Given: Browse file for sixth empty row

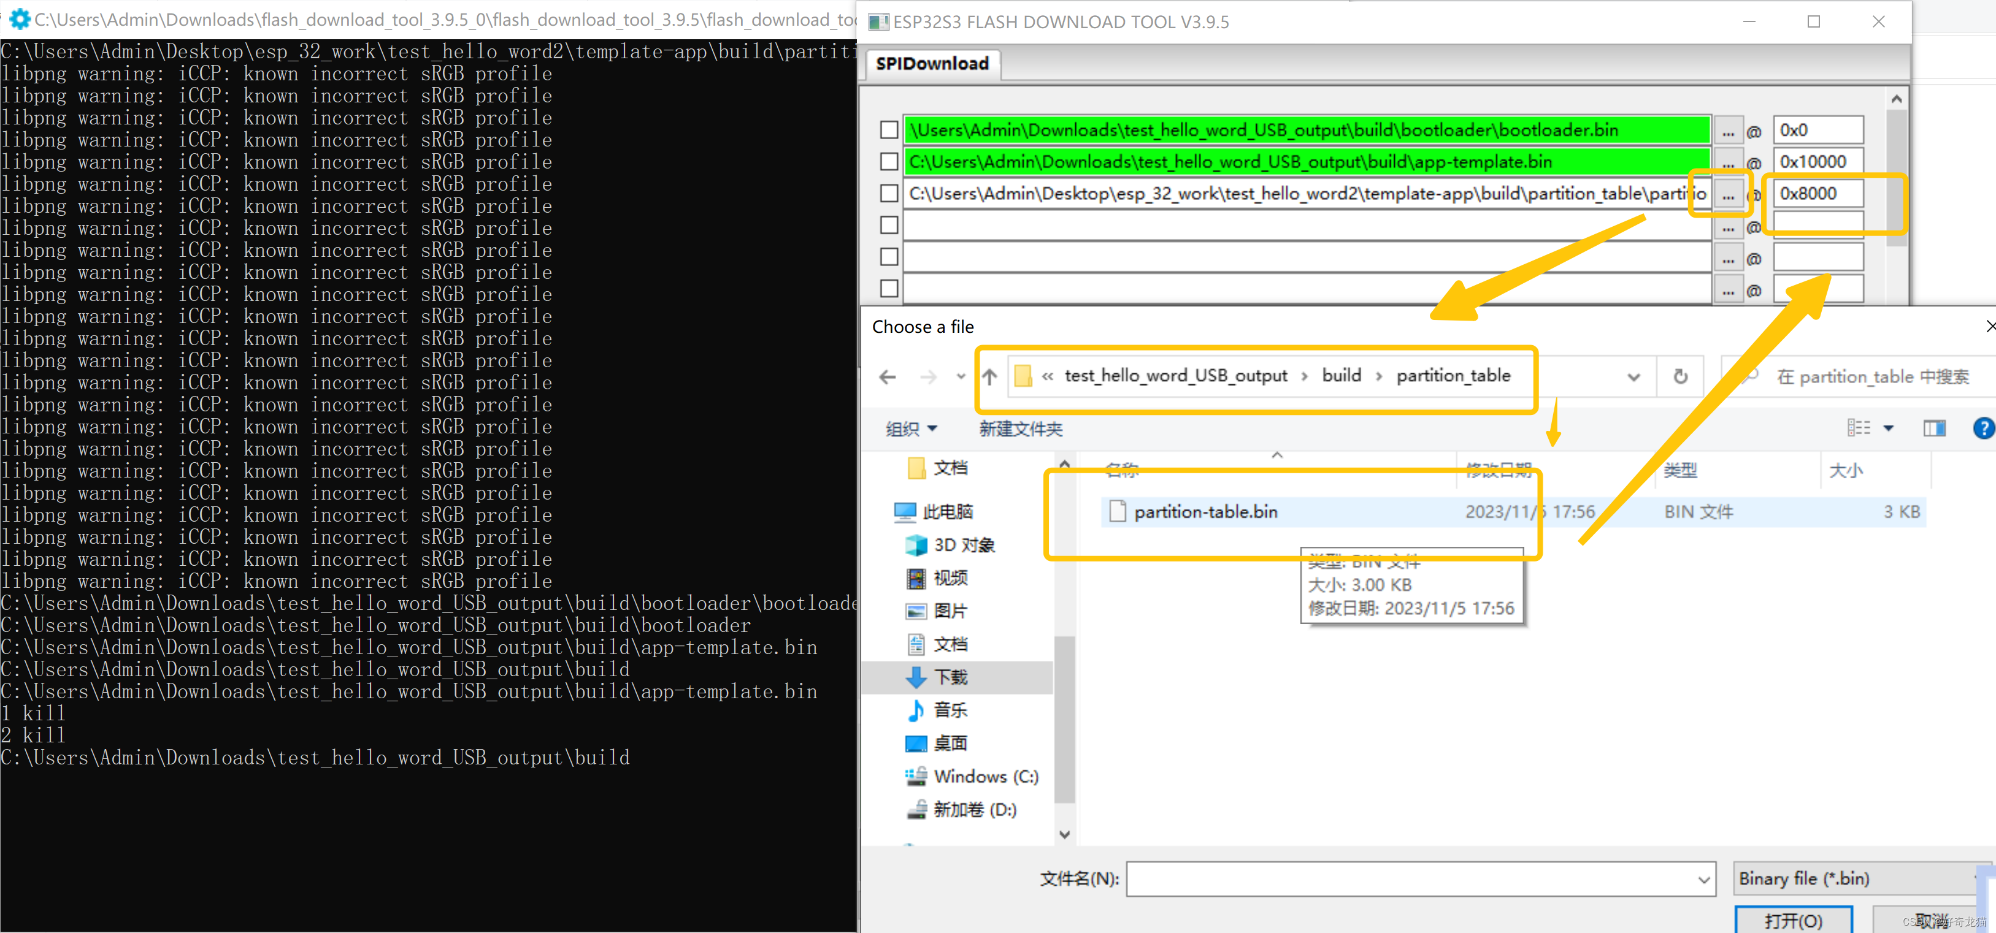Looking at the screenshot, I should (x=1728, y=289).
